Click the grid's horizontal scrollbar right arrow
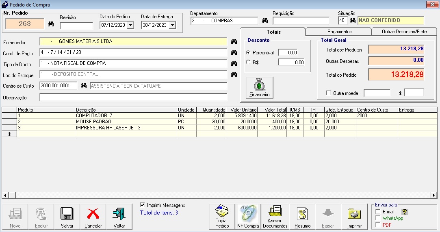The height and width of the screenshot is (232, 440). click(434, 195)
